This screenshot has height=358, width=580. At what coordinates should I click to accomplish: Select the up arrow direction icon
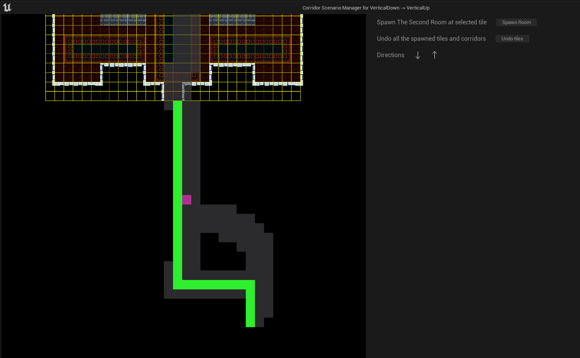[434, 55]
